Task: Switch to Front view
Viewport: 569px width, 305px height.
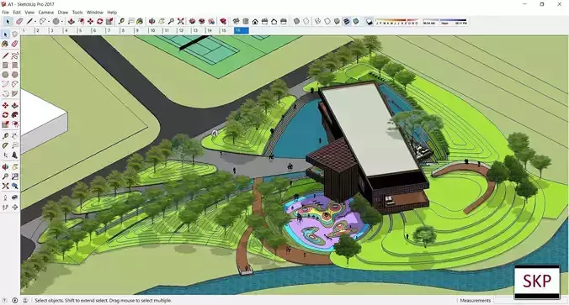Action: pyautogui.click(x=255, y=22)
